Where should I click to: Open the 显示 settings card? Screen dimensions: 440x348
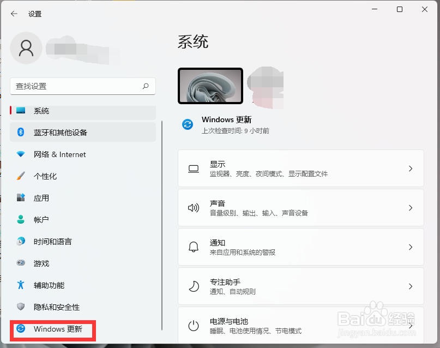(301, 169)
